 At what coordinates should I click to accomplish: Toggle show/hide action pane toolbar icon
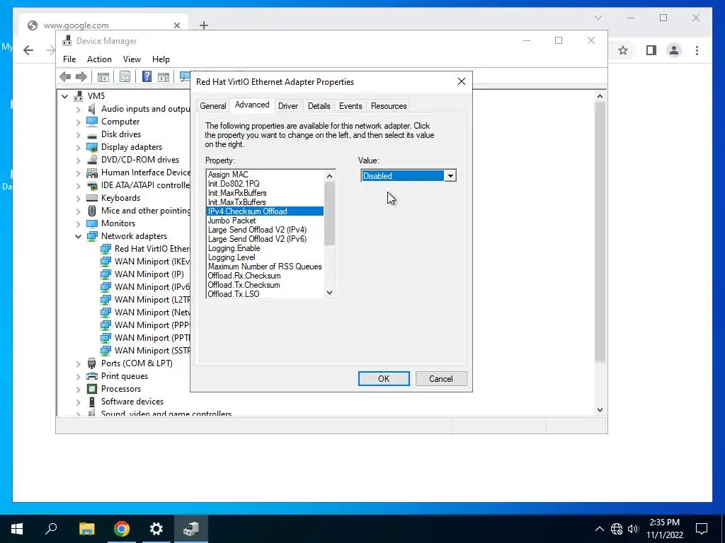[164, 76]
